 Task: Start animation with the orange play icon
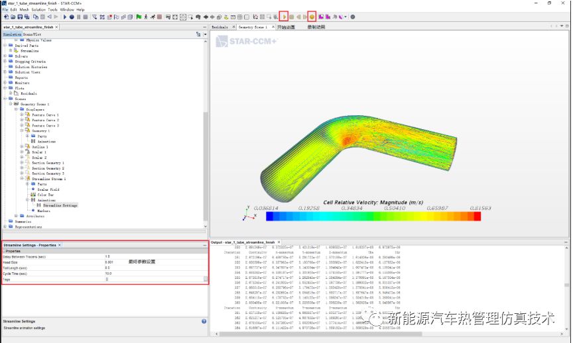tap(285, 17)
